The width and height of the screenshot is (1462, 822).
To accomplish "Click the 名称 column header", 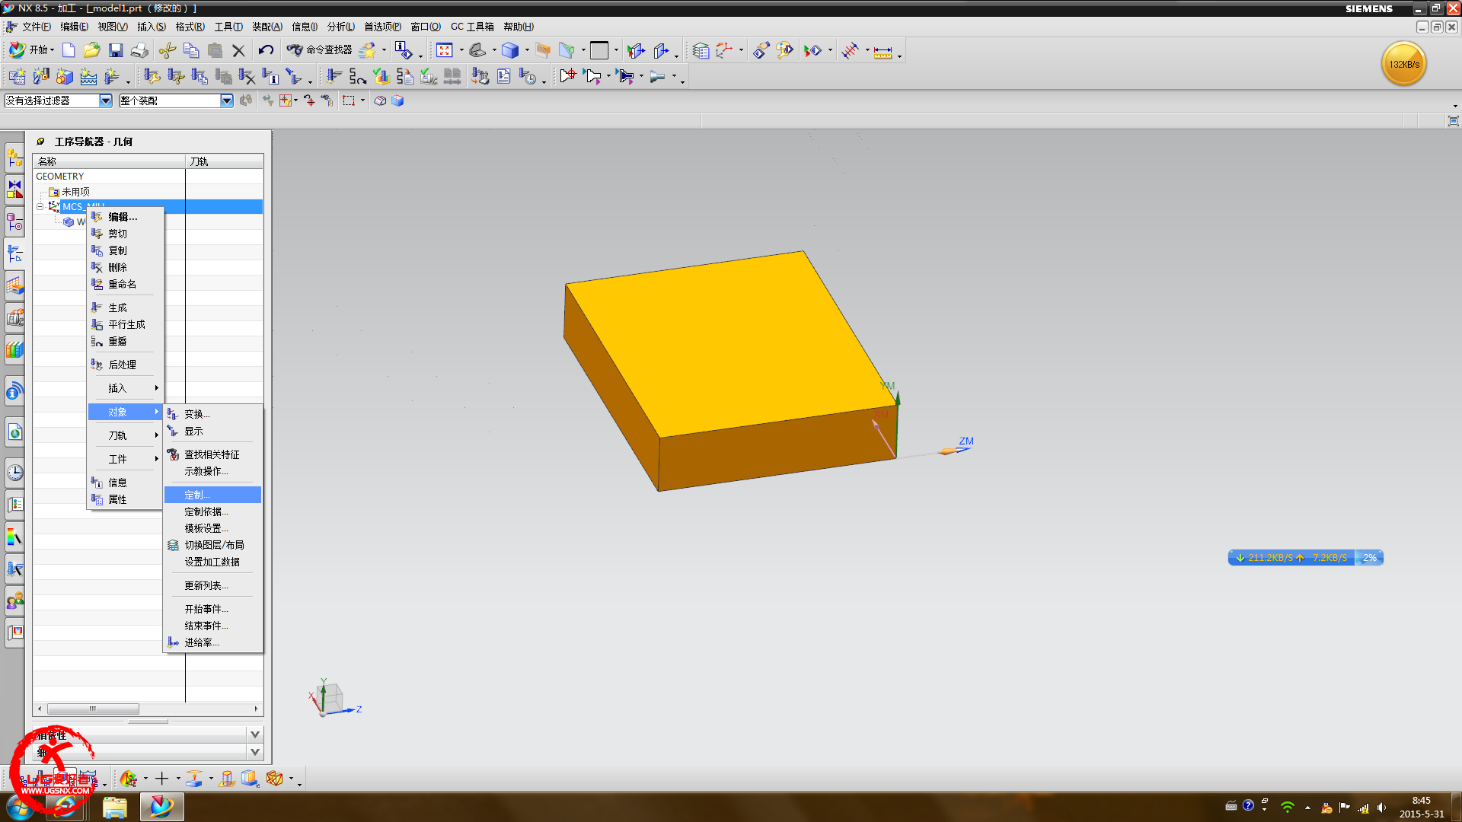I will point(109,161).
